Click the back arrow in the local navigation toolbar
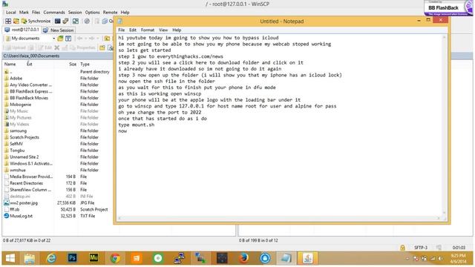475x267 pixels. pyautogui.click(x=80, y=39)
